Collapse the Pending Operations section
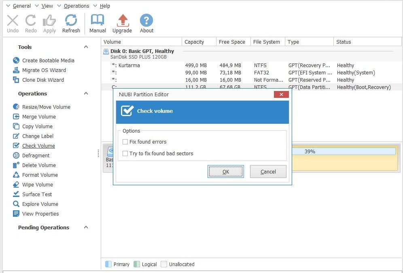 [86, 227]
